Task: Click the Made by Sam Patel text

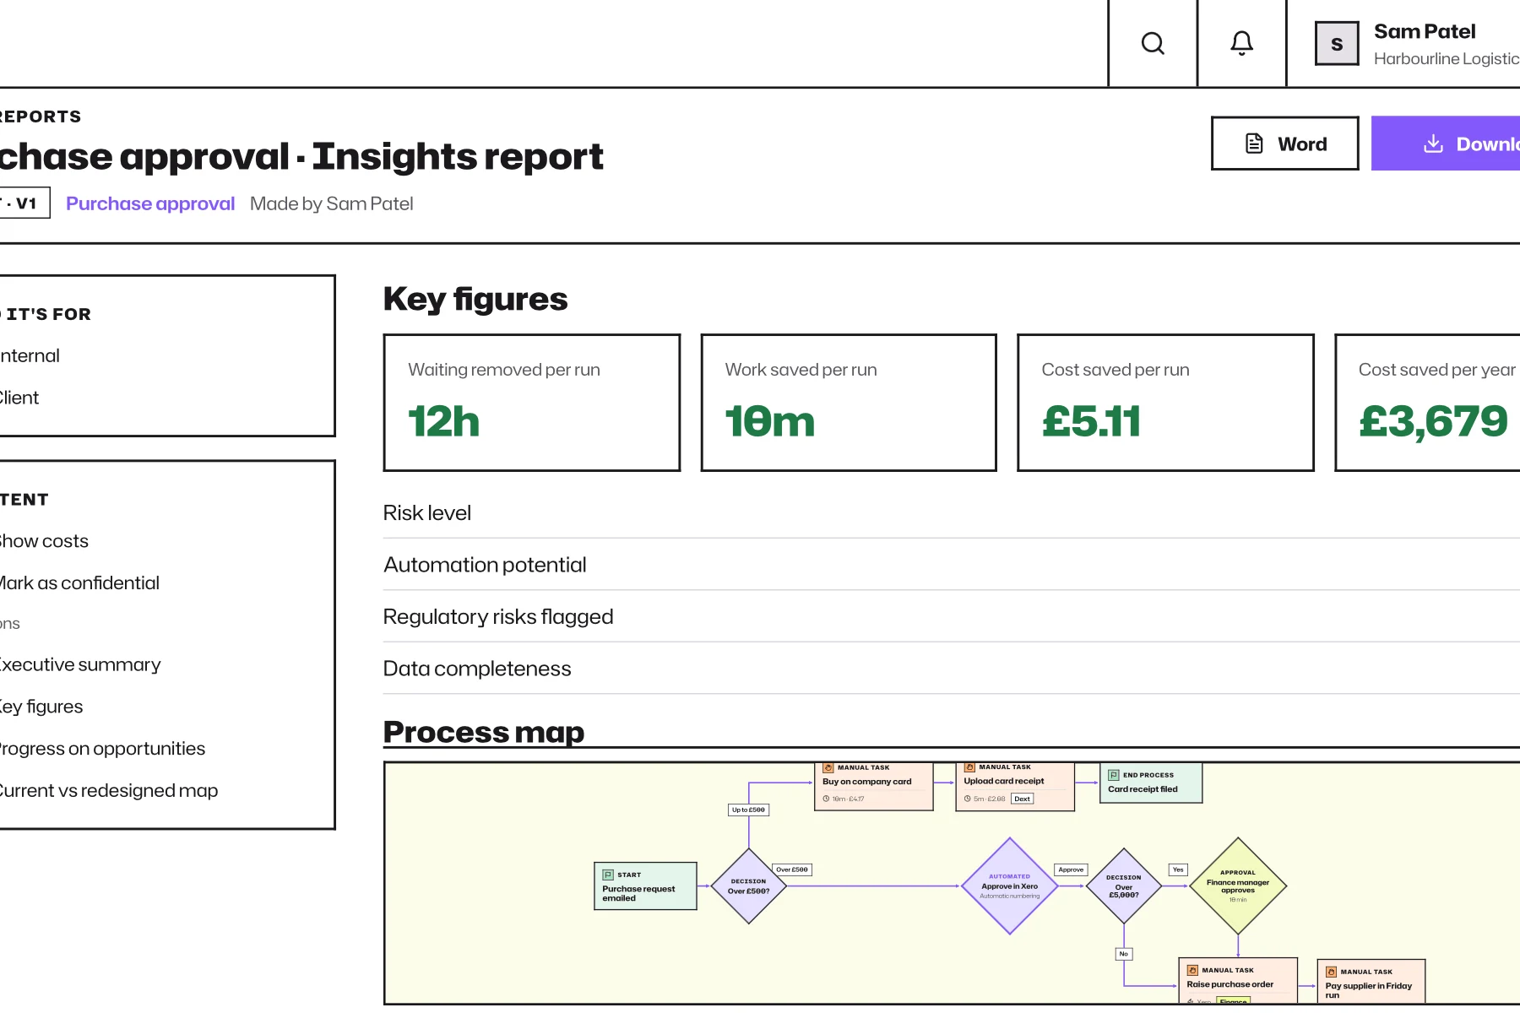Action: 332,203
